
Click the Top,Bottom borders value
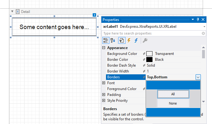tap(157, 77)
